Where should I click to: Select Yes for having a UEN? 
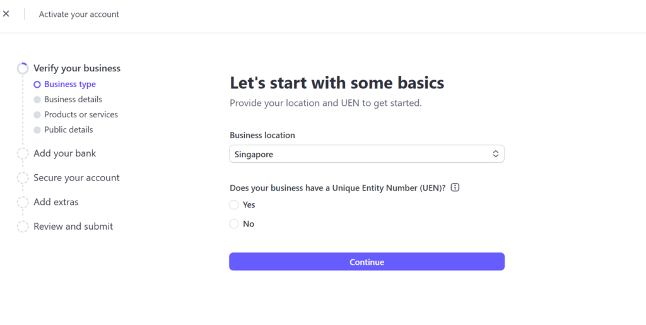pyautogui.click(x=234, y=205)
